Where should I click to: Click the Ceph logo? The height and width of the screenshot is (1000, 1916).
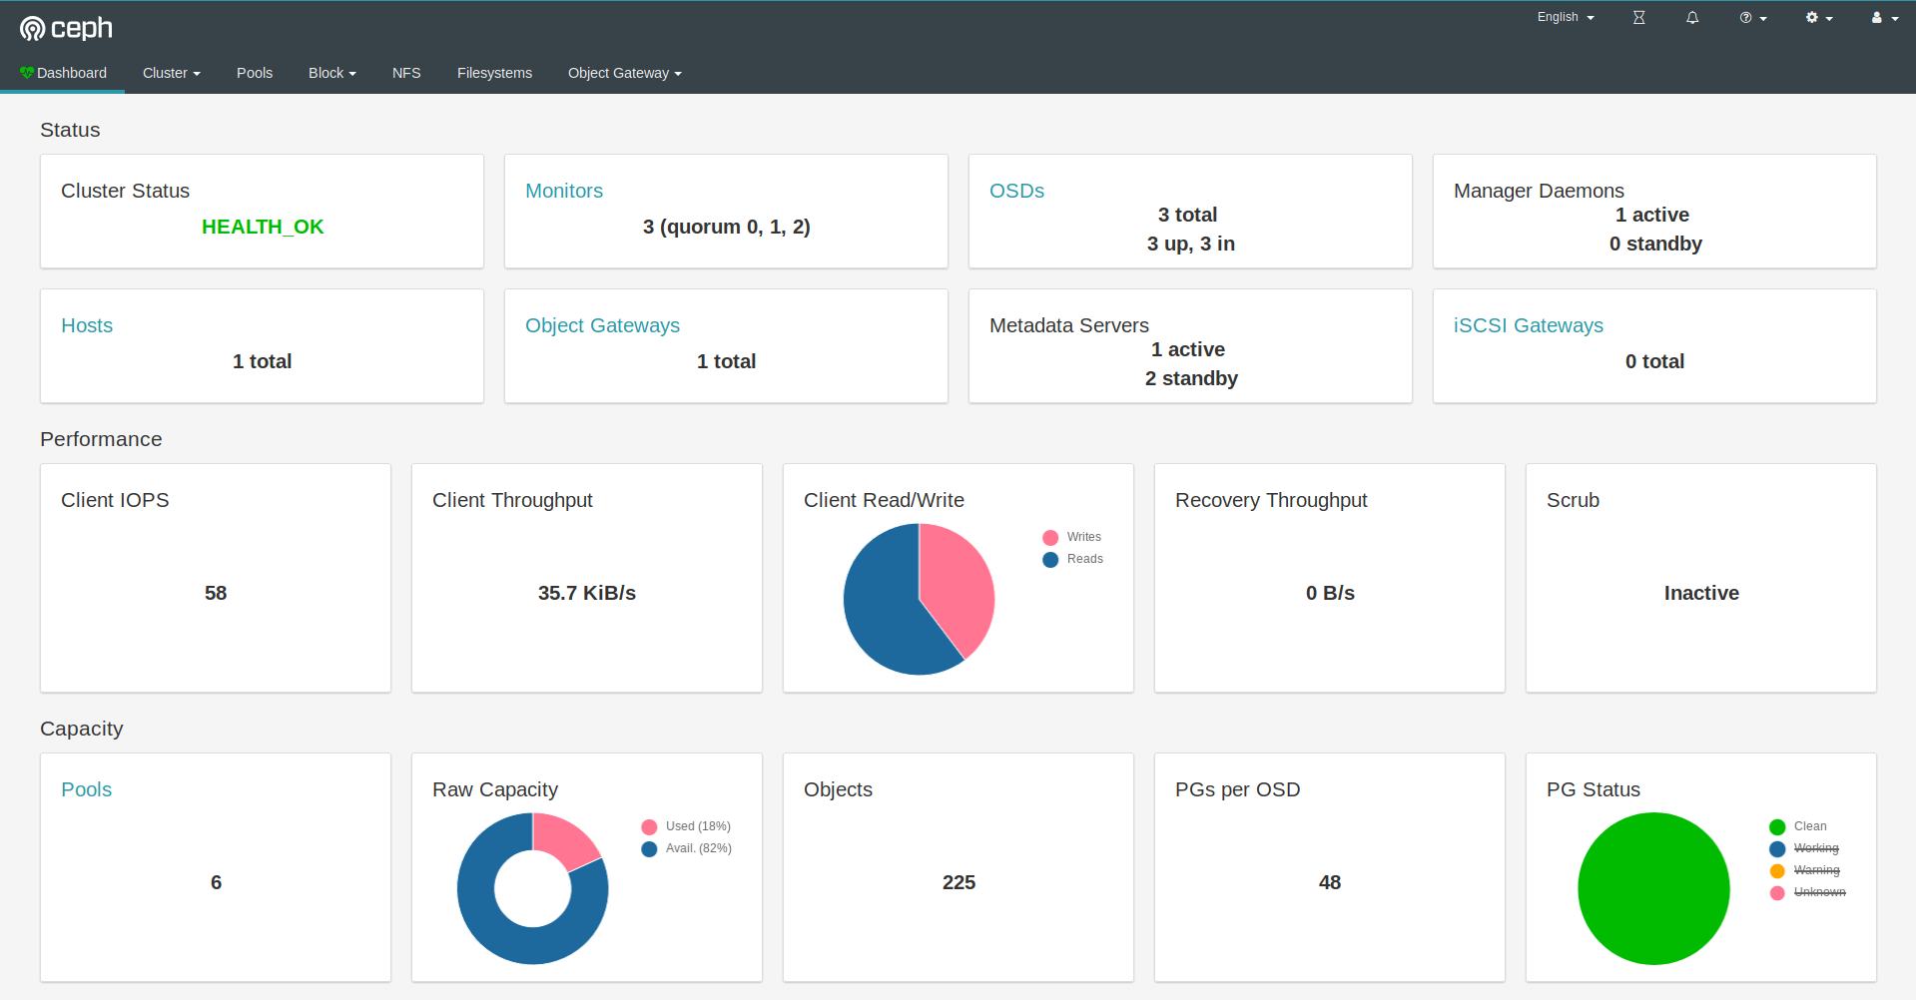point(66,28)
